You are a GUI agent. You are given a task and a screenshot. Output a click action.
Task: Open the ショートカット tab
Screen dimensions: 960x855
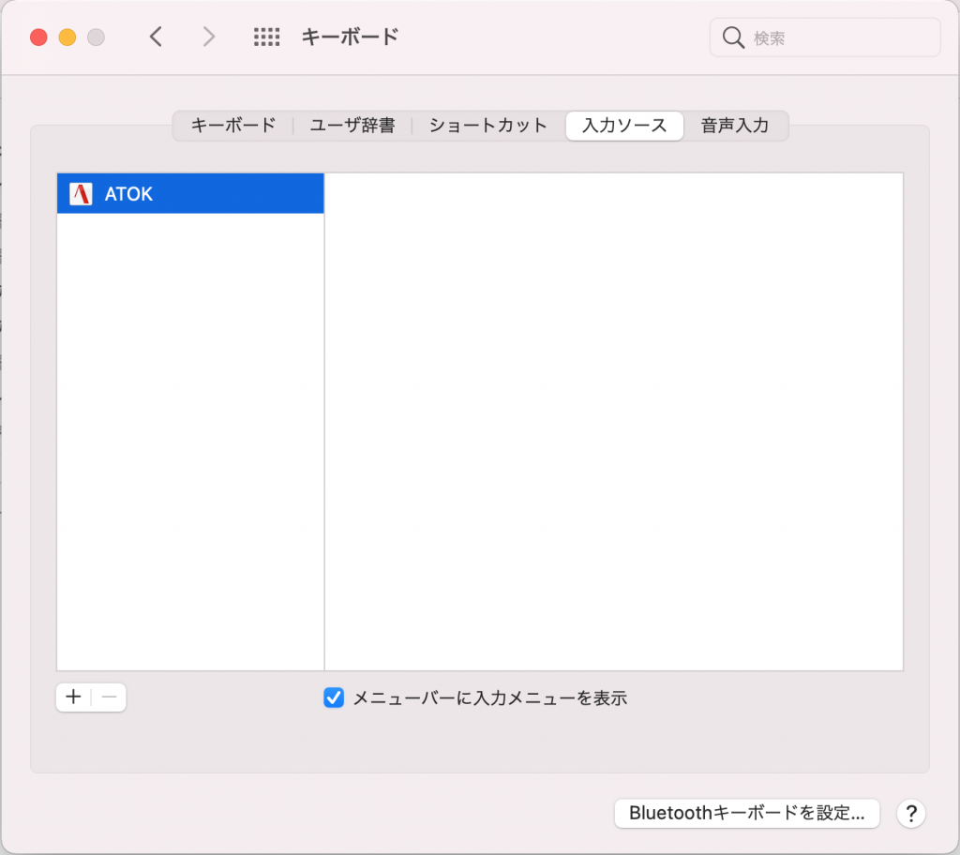487,126
